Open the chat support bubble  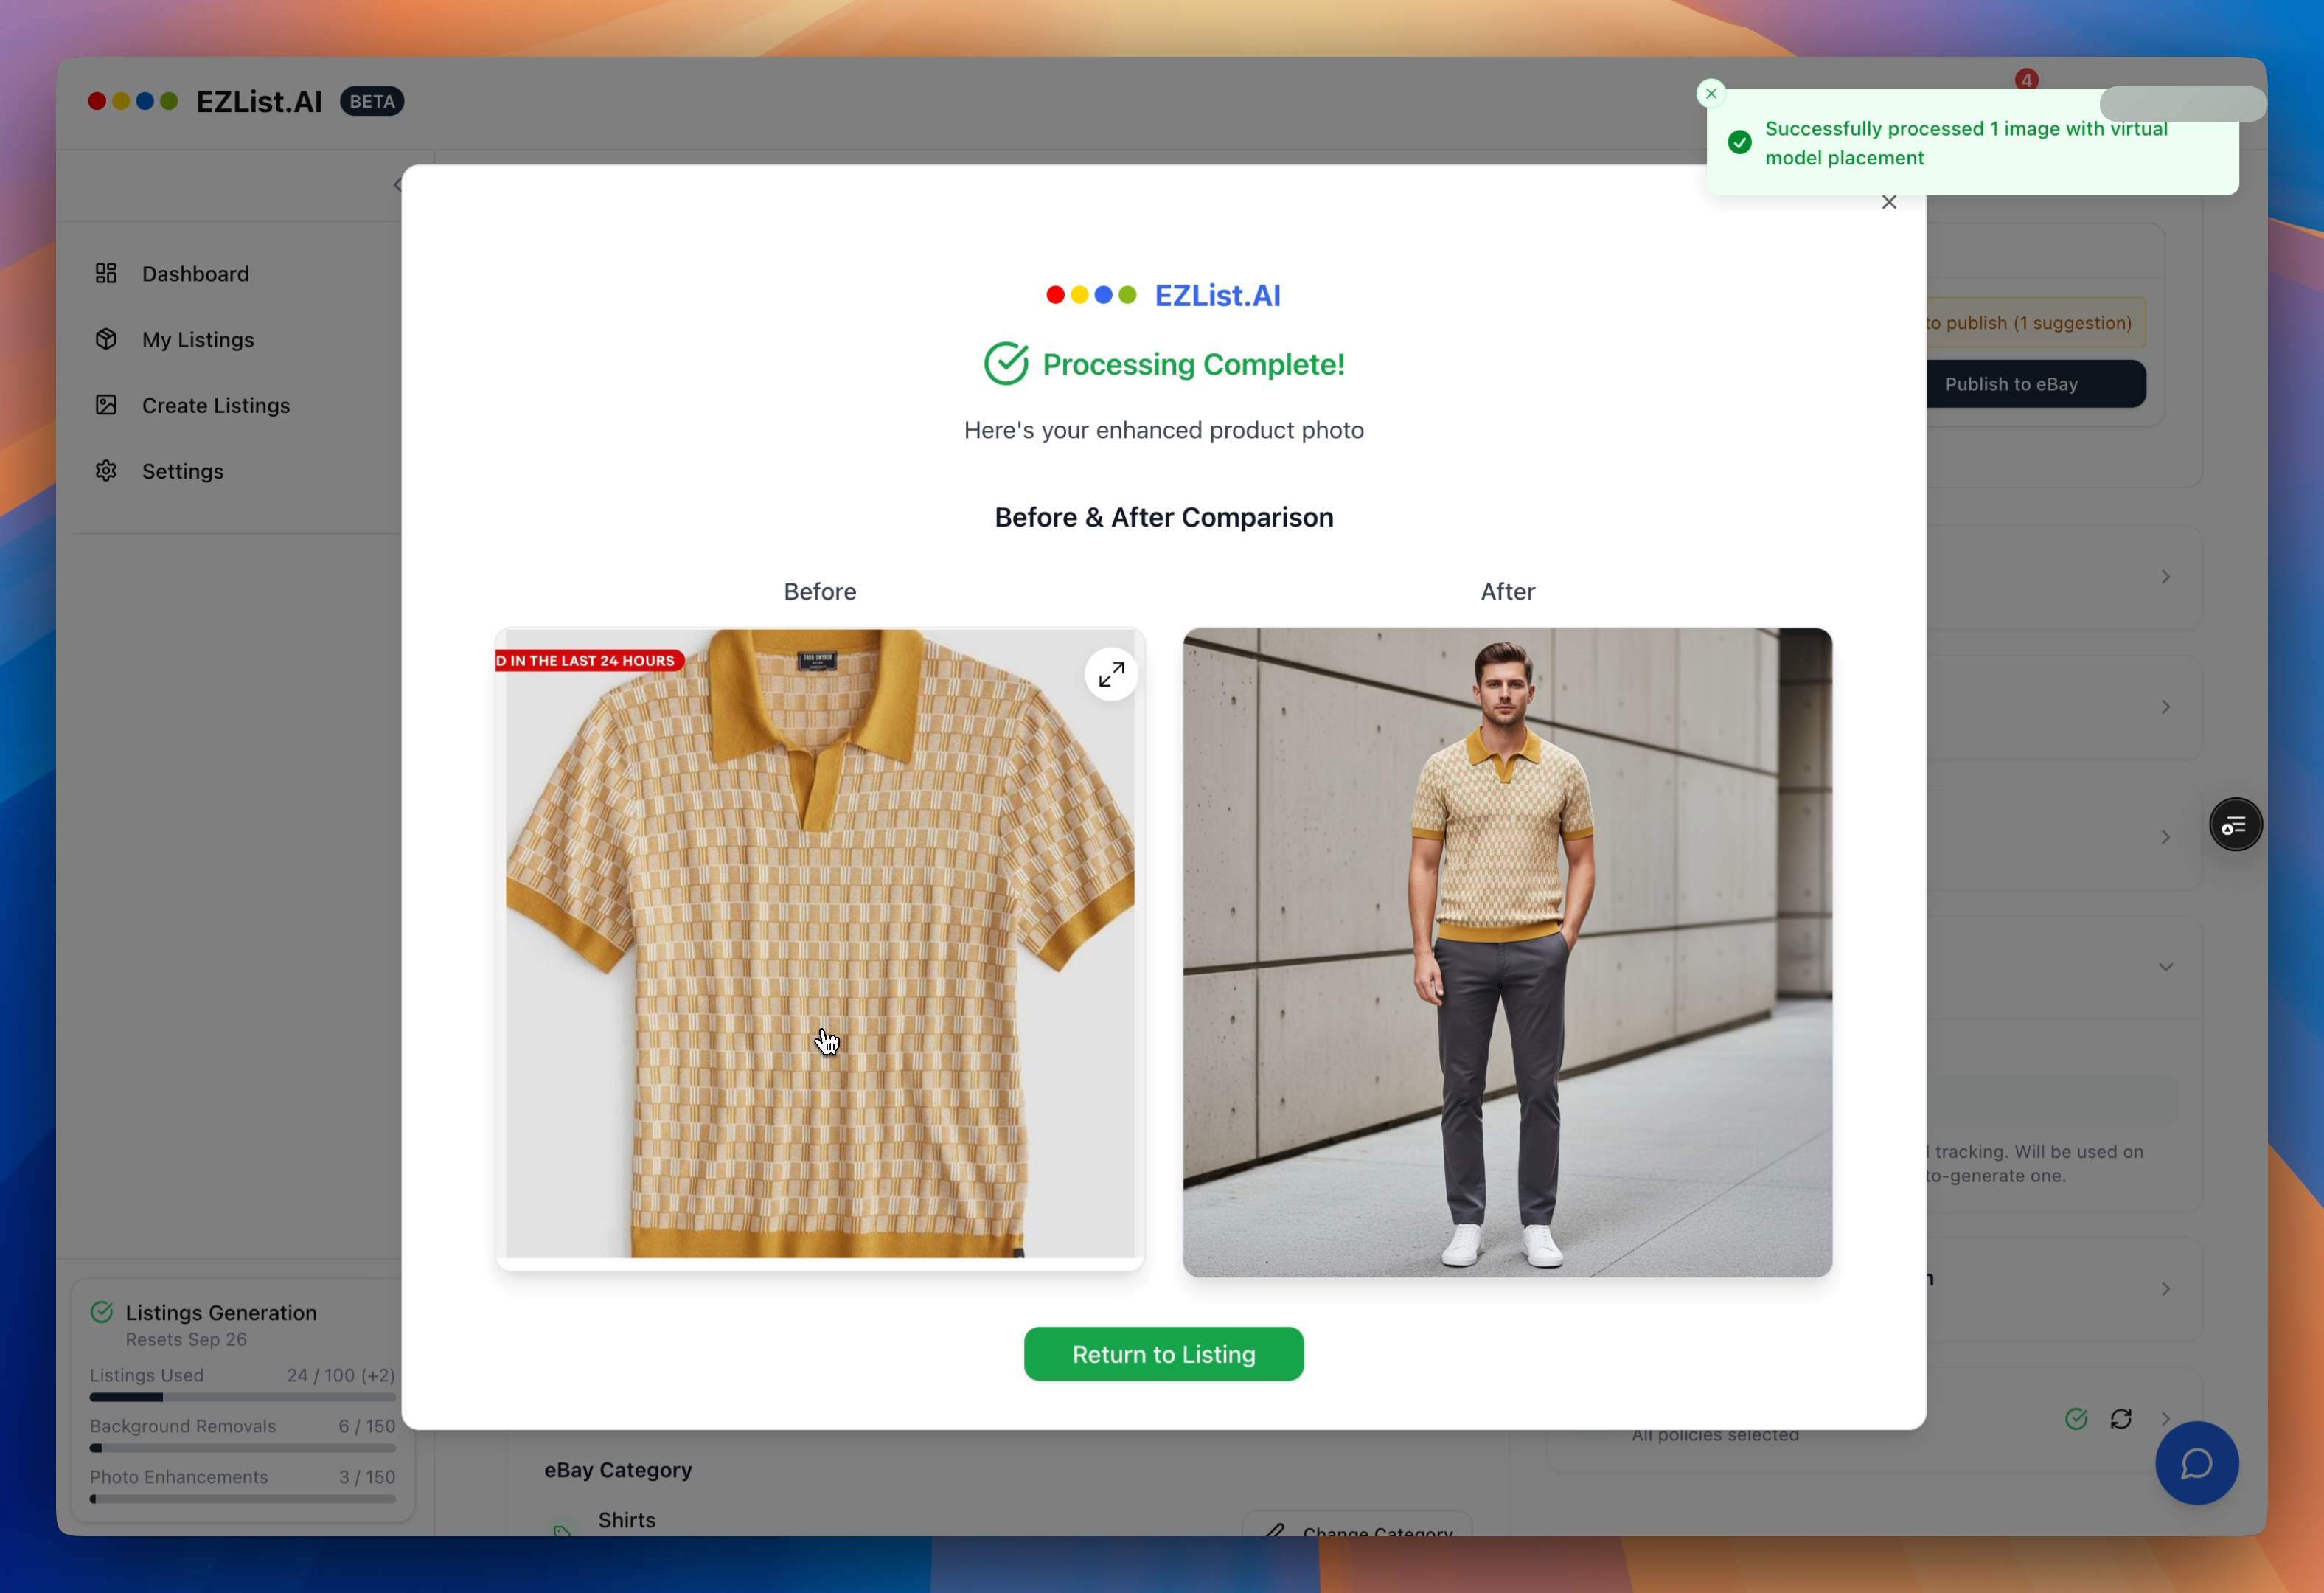tap(2196, 1463)
